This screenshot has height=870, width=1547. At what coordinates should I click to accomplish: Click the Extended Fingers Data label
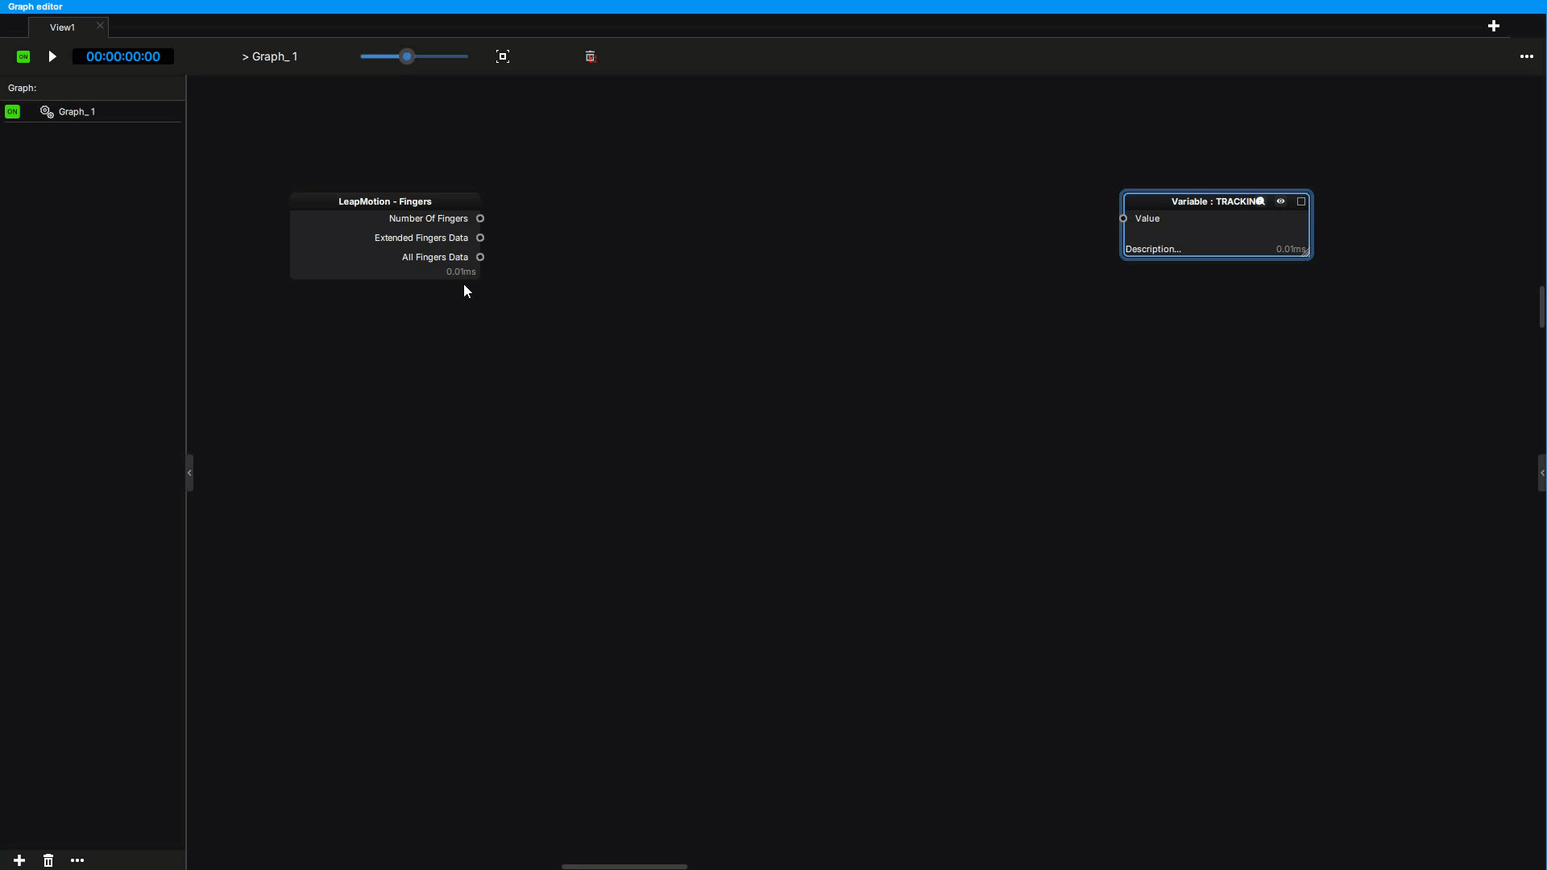421,238
